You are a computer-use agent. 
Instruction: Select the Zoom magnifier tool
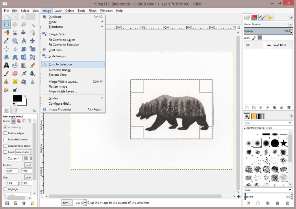(15, 41)
